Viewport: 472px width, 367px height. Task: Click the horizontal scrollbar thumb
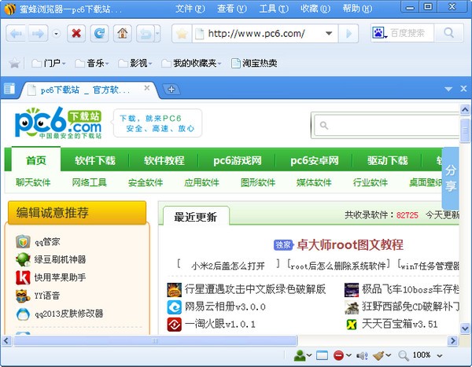[x=155, y=340]
